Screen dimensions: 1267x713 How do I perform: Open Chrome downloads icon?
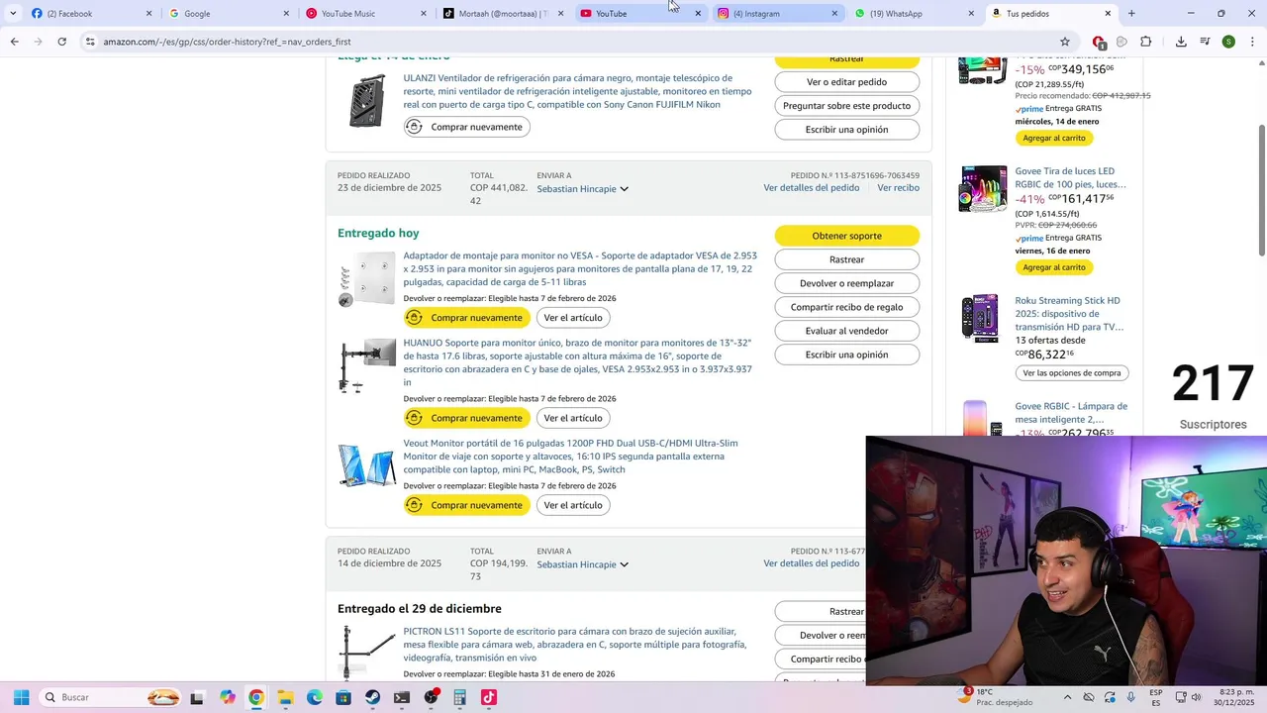point(1181,42)
